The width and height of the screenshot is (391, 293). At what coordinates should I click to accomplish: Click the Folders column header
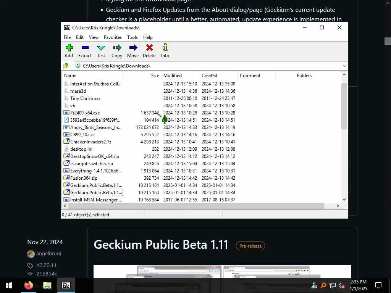tap(295, 76)
